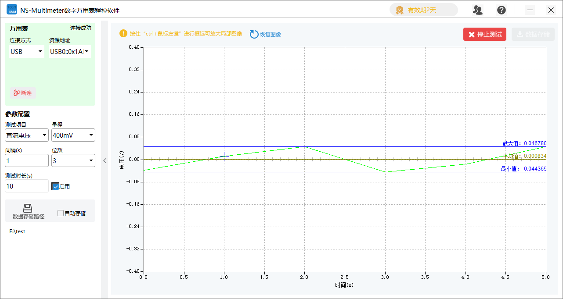Open the connection method USB dropdown
Screen dimensions: 563x299
[27, 52]
